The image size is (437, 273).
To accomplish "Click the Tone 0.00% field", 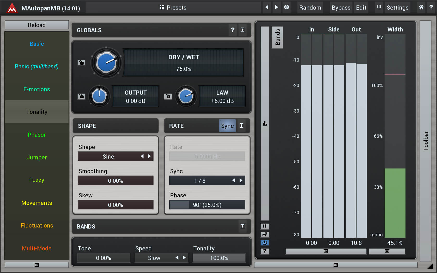I will tap(103, 258).
